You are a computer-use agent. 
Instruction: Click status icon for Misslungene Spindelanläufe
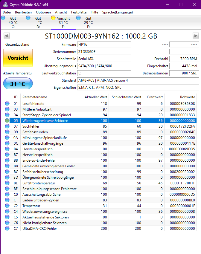(x=7, y=137)
